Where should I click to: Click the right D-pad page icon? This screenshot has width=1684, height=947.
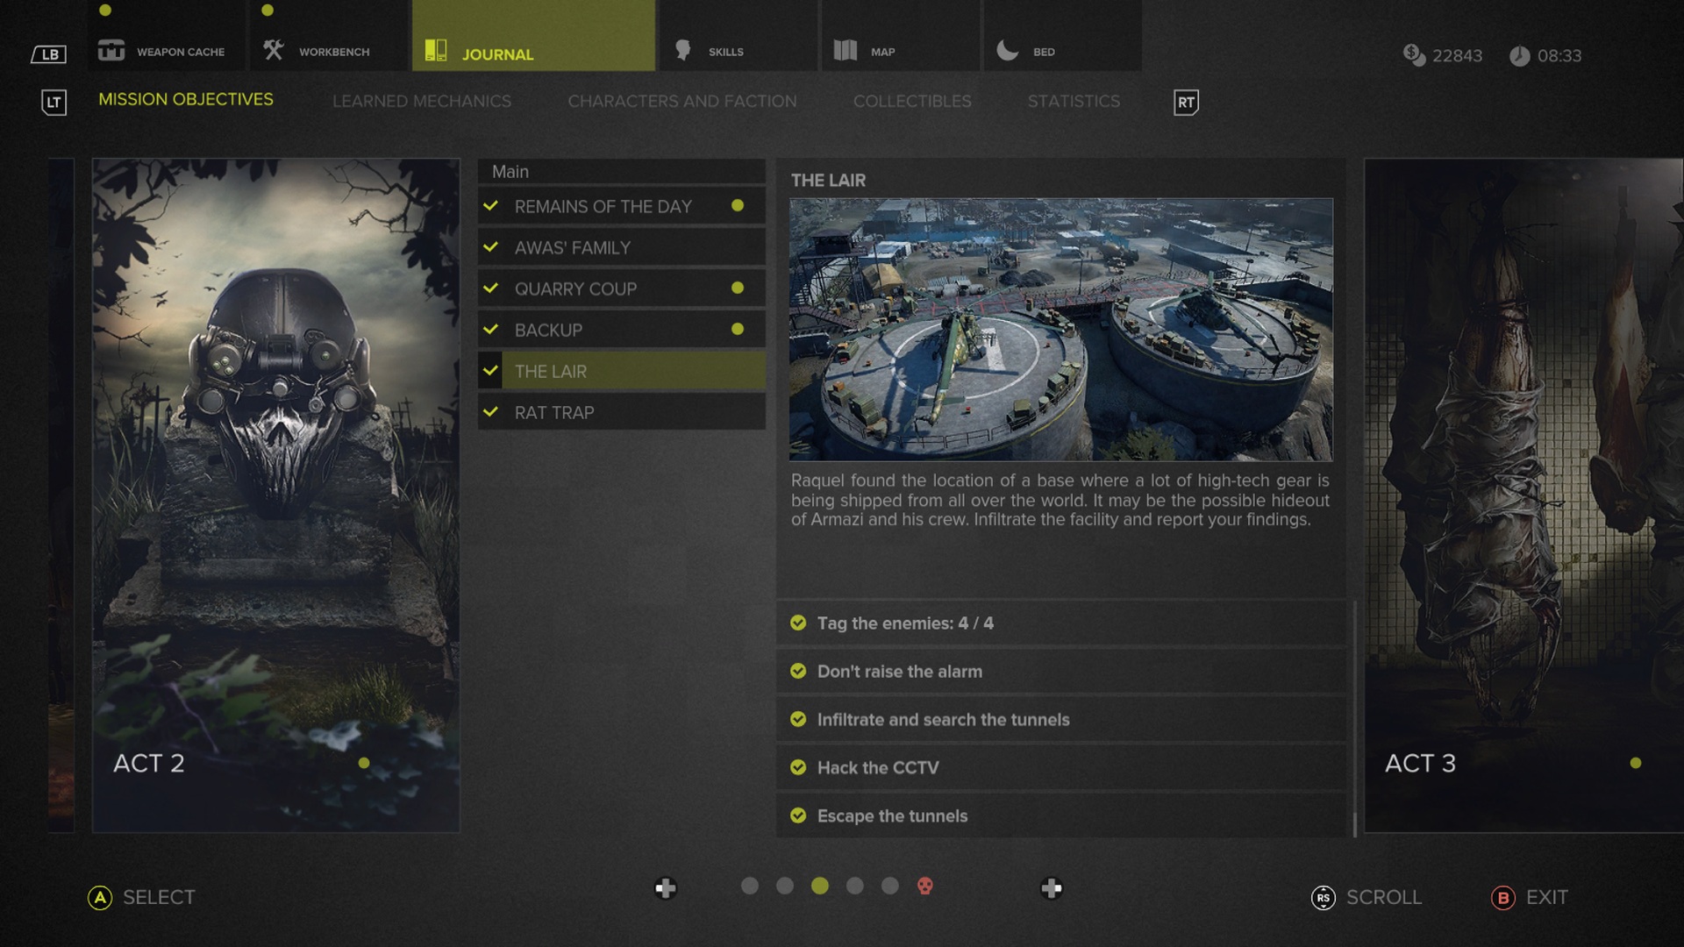[1052, 888]
